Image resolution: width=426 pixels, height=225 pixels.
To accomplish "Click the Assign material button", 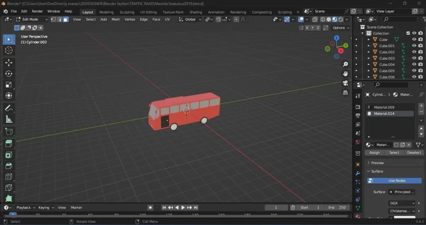I will [x=375, y=153].
